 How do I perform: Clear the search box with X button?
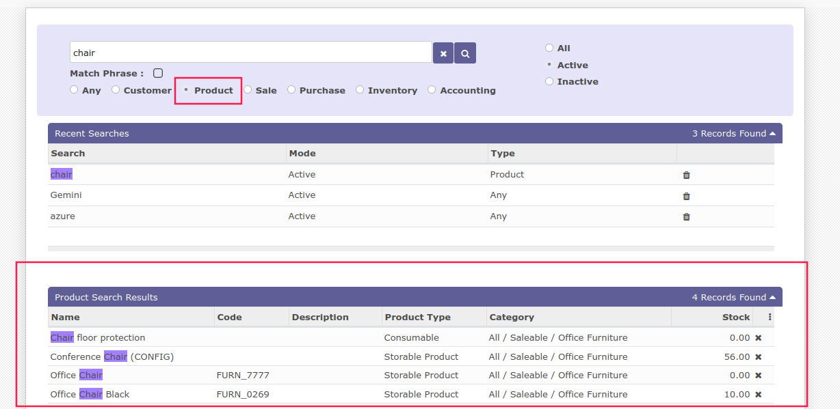pos(443,53)
